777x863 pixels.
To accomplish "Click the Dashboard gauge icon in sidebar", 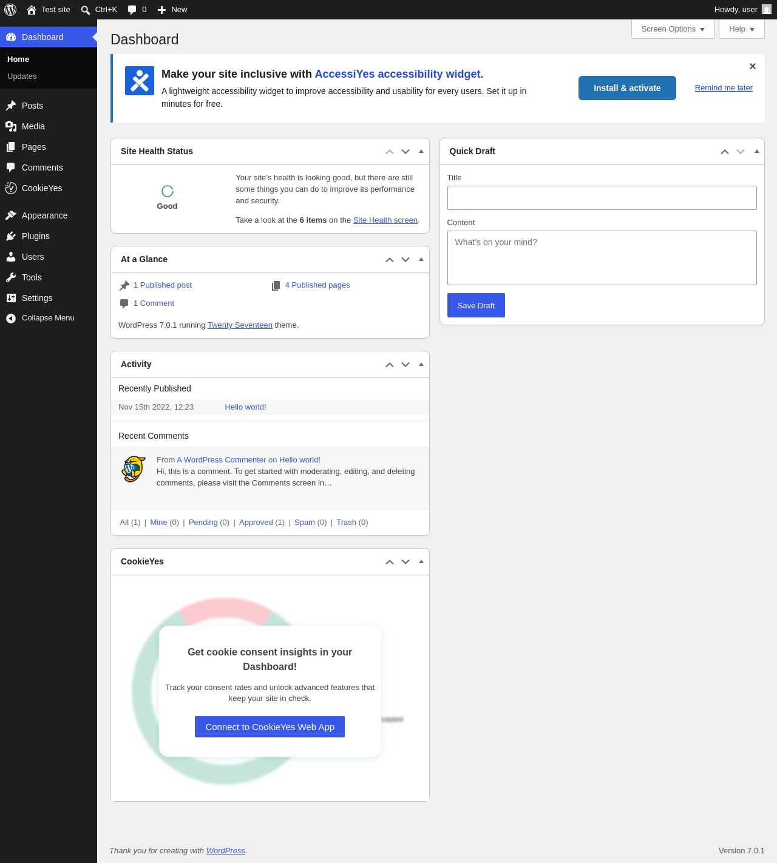I will pyautogui.click(x=11, y=37).
